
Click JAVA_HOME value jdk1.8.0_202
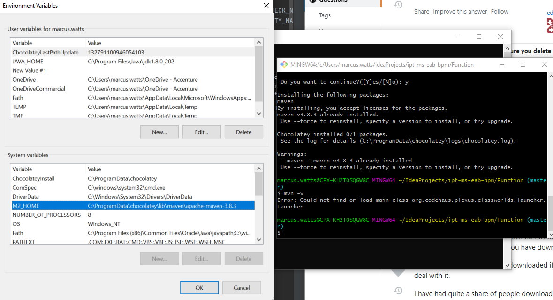coord(131,62)
